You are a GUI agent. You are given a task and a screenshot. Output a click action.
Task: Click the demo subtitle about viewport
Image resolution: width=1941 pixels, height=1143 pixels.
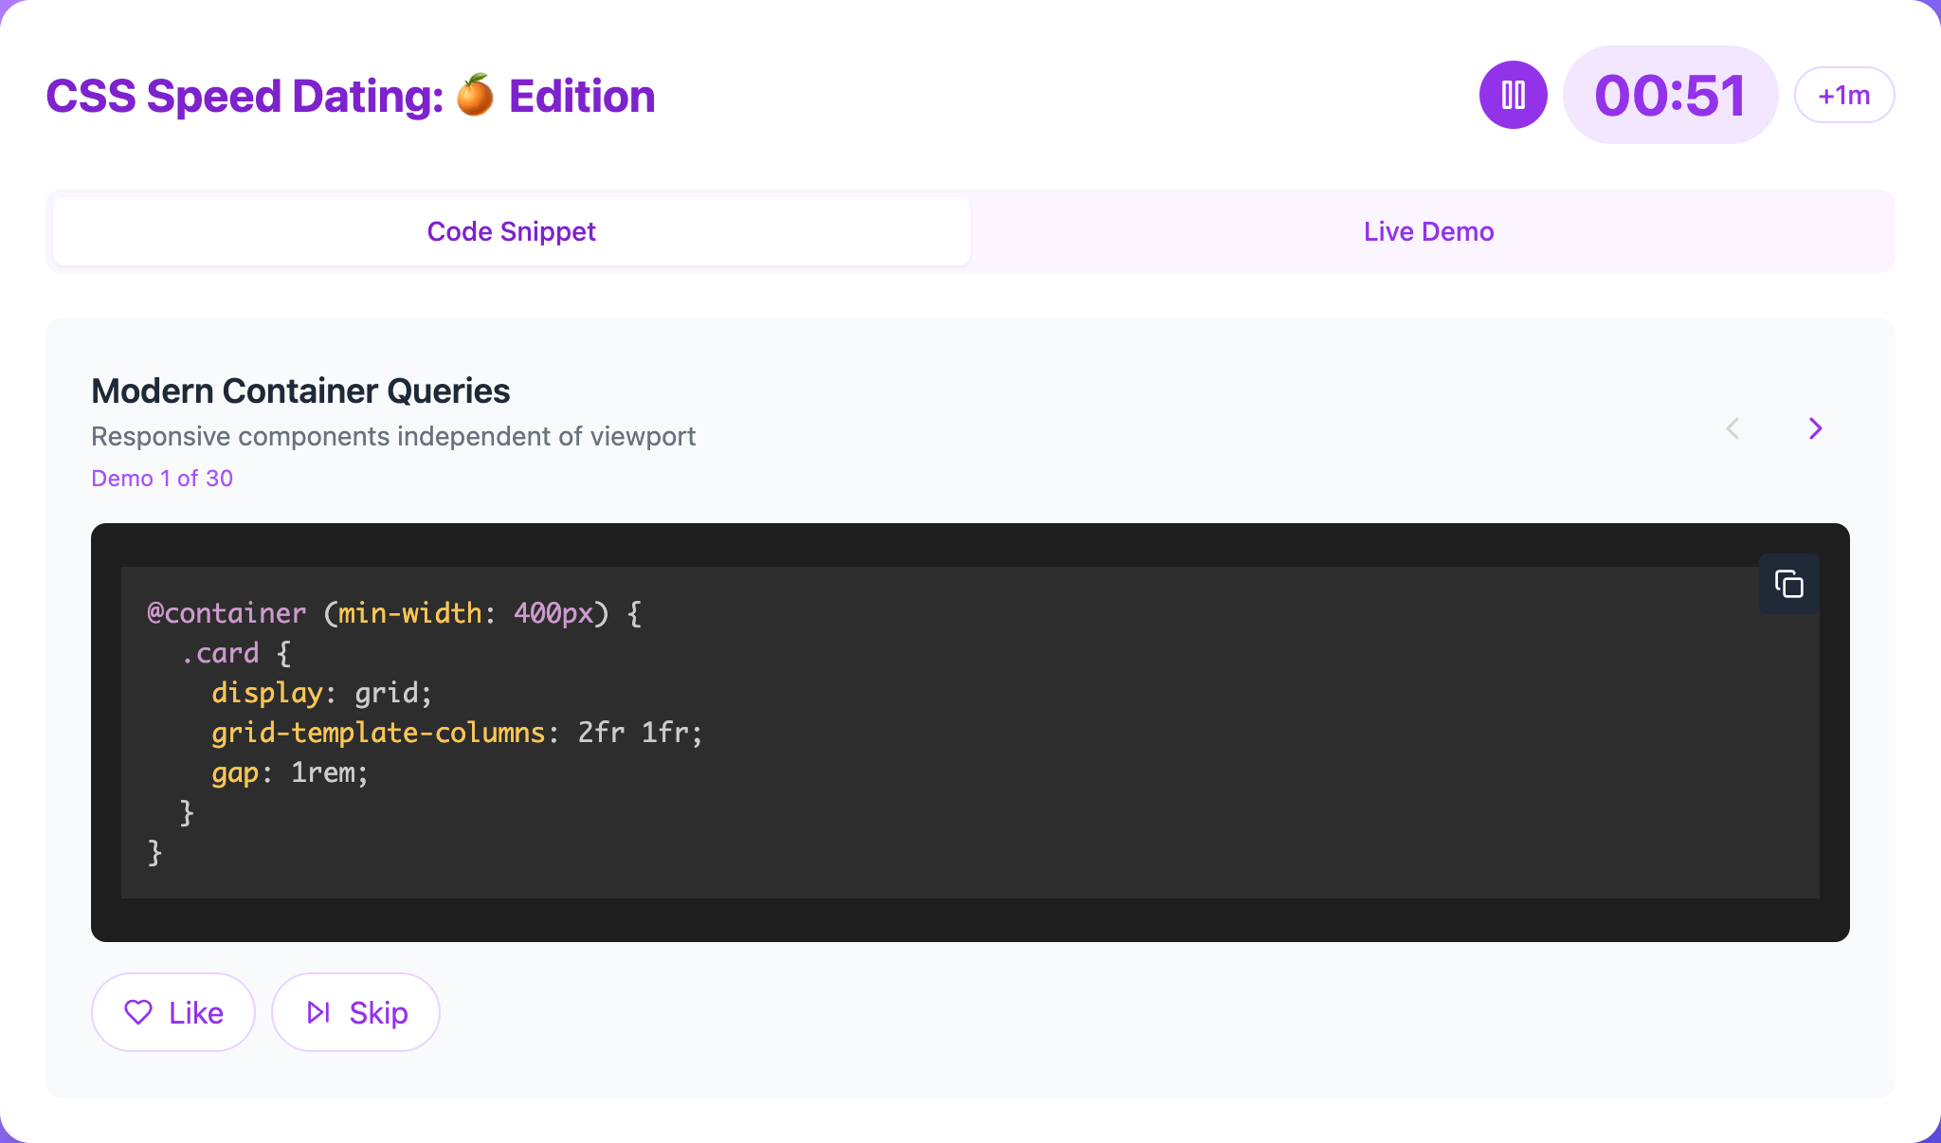(x=393, y=436)
